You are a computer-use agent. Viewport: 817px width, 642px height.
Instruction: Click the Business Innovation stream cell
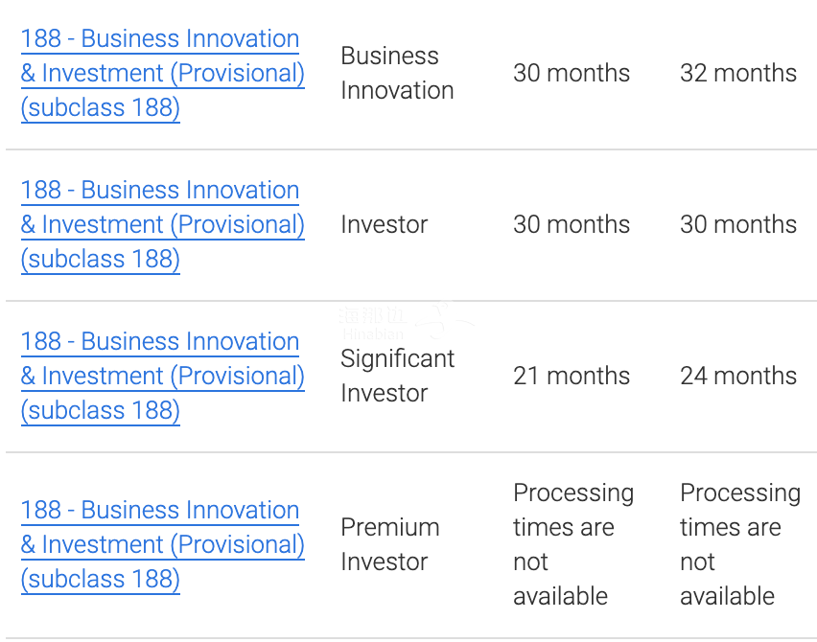397,73
